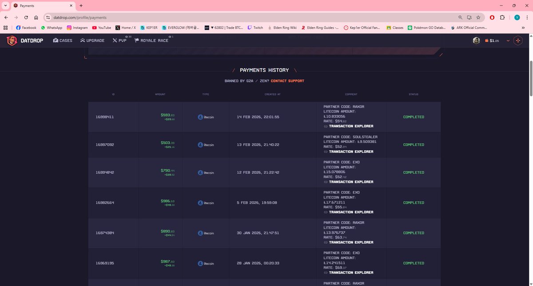The height and width of the screenshot is (286, 533).
Task: Open the tab search dropdown arrow
Action: [x=5, y=6]
